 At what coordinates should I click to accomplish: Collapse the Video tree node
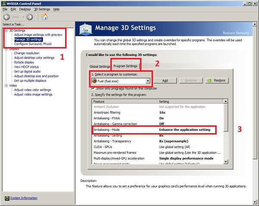coord(6,85)
